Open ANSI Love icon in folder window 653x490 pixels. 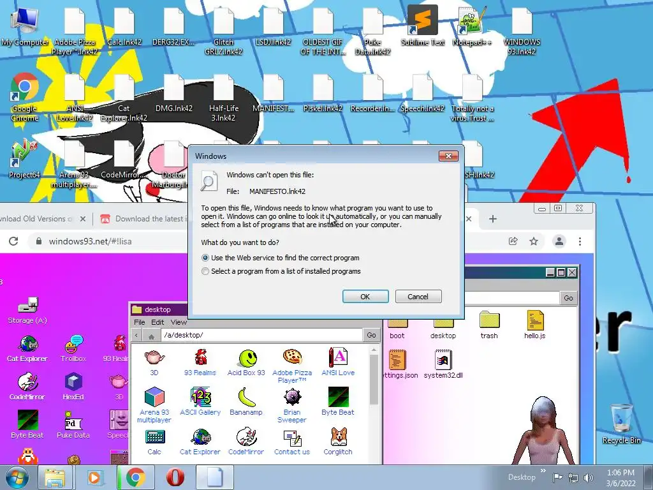point(338,362)
